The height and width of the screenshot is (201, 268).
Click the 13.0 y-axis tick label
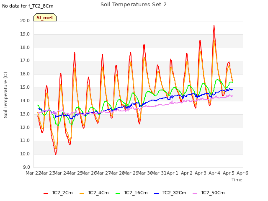point(25,114)
